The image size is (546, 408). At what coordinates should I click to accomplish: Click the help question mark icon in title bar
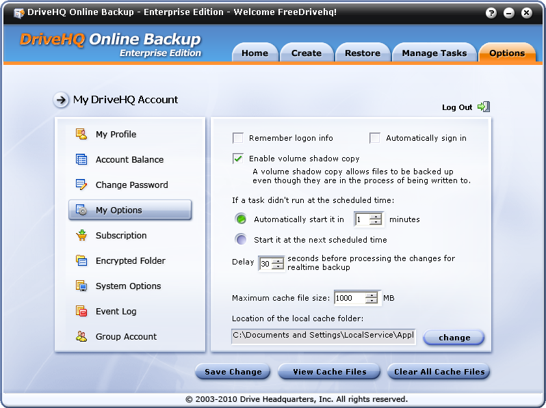491,13
